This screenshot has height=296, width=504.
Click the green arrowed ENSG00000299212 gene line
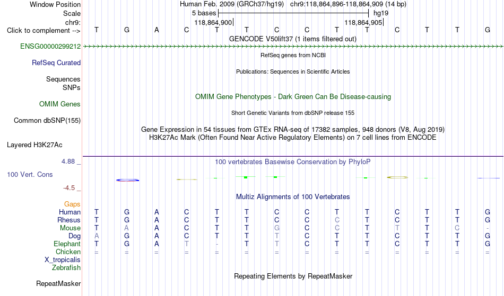(293, 47)
